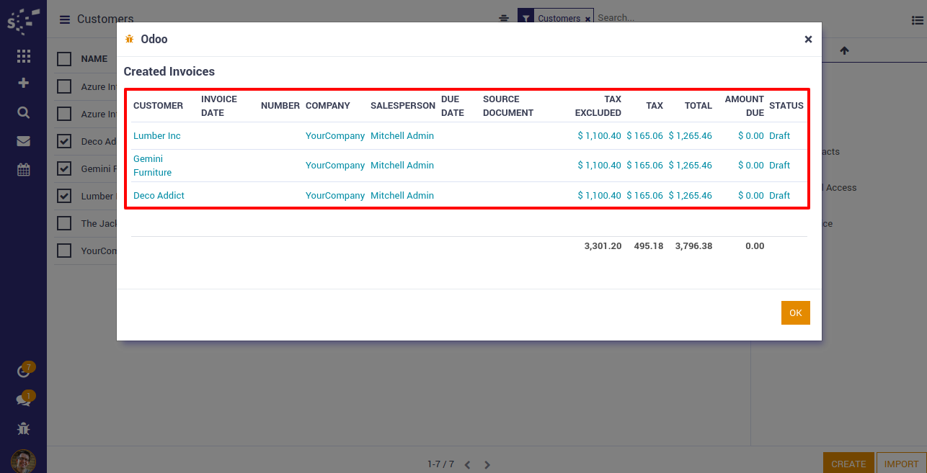This screenshot has height=473, width=927.
Task: Click the IMPORT button
Action: click(x=901, y=464)
